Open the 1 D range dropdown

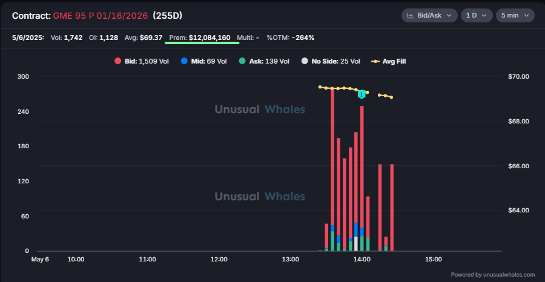tap(477, 16)
